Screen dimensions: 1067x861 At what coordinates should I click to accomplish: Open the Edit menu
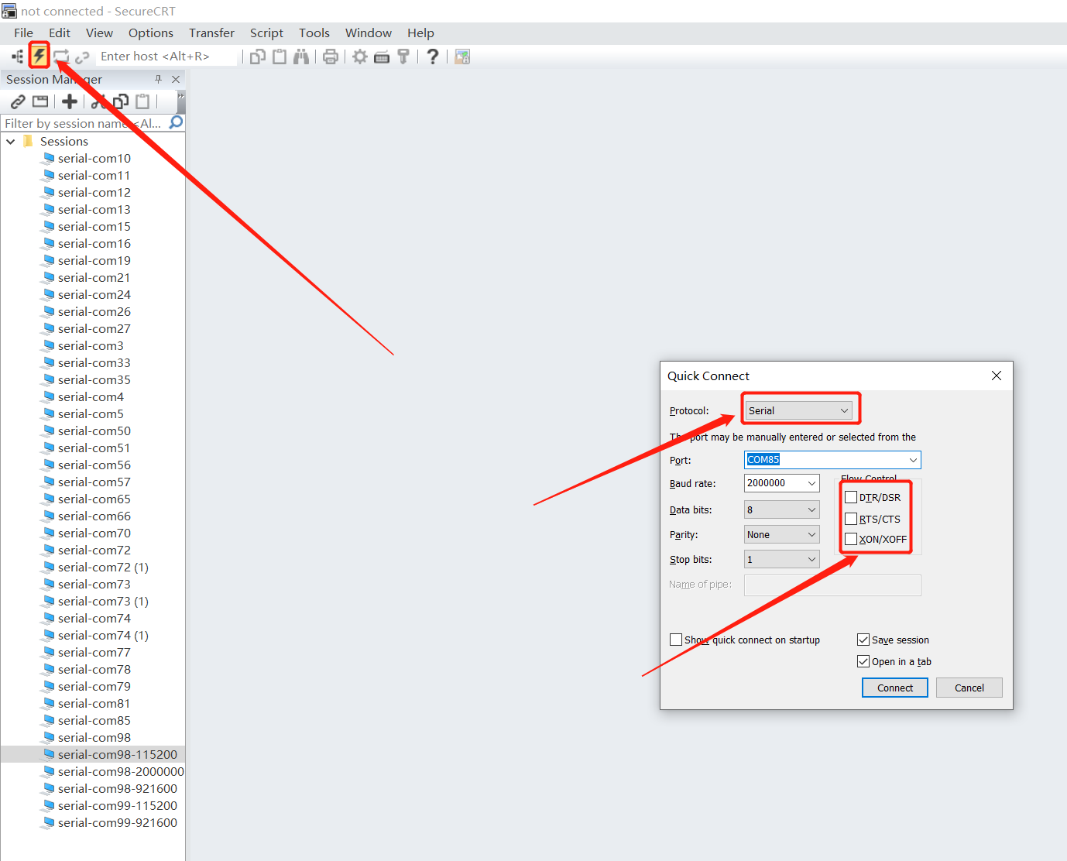tap(60, 33)
